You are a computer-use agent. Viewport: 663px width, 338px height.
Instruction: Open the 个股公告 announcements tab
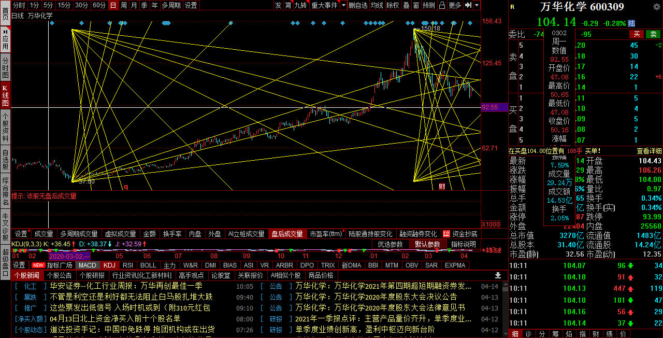59,275
